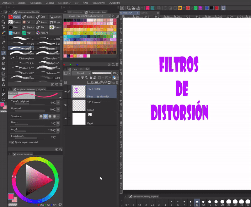The height and width of the screenshot is (207, 251).
Task: Select the Text tool (A)
Action: click(x=3, y=84)
